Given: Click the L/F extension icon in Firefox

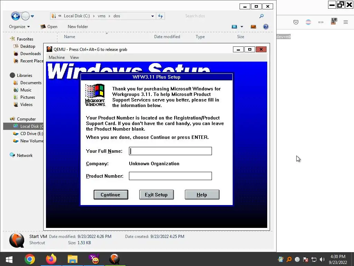Looking at the screenshot, I should (x=334, y=21).
